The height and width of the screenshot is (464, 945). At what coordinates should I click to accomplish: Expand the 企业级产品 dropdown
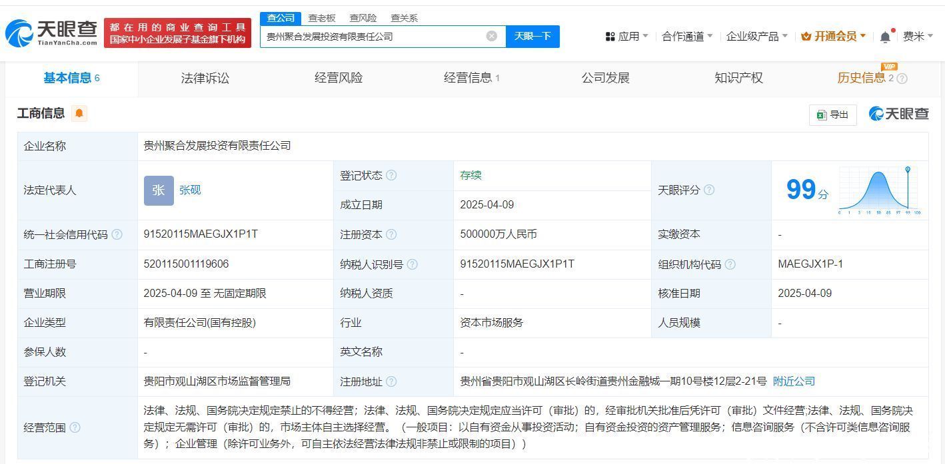(757, 36)
